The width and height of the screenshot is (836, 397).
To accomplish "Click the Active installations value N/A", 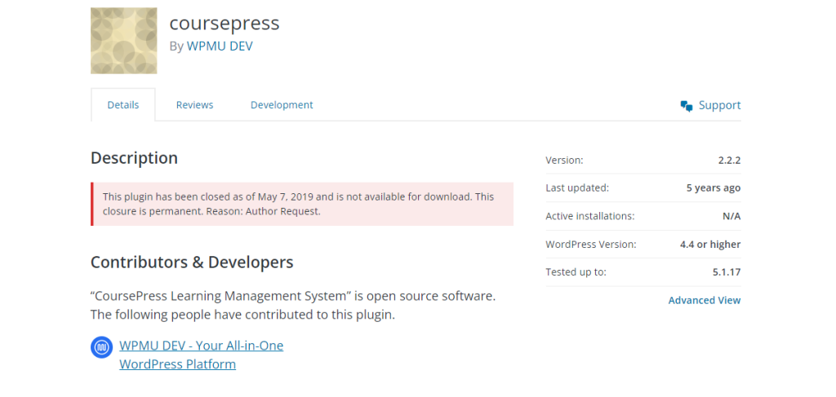I will pos(731,216).
